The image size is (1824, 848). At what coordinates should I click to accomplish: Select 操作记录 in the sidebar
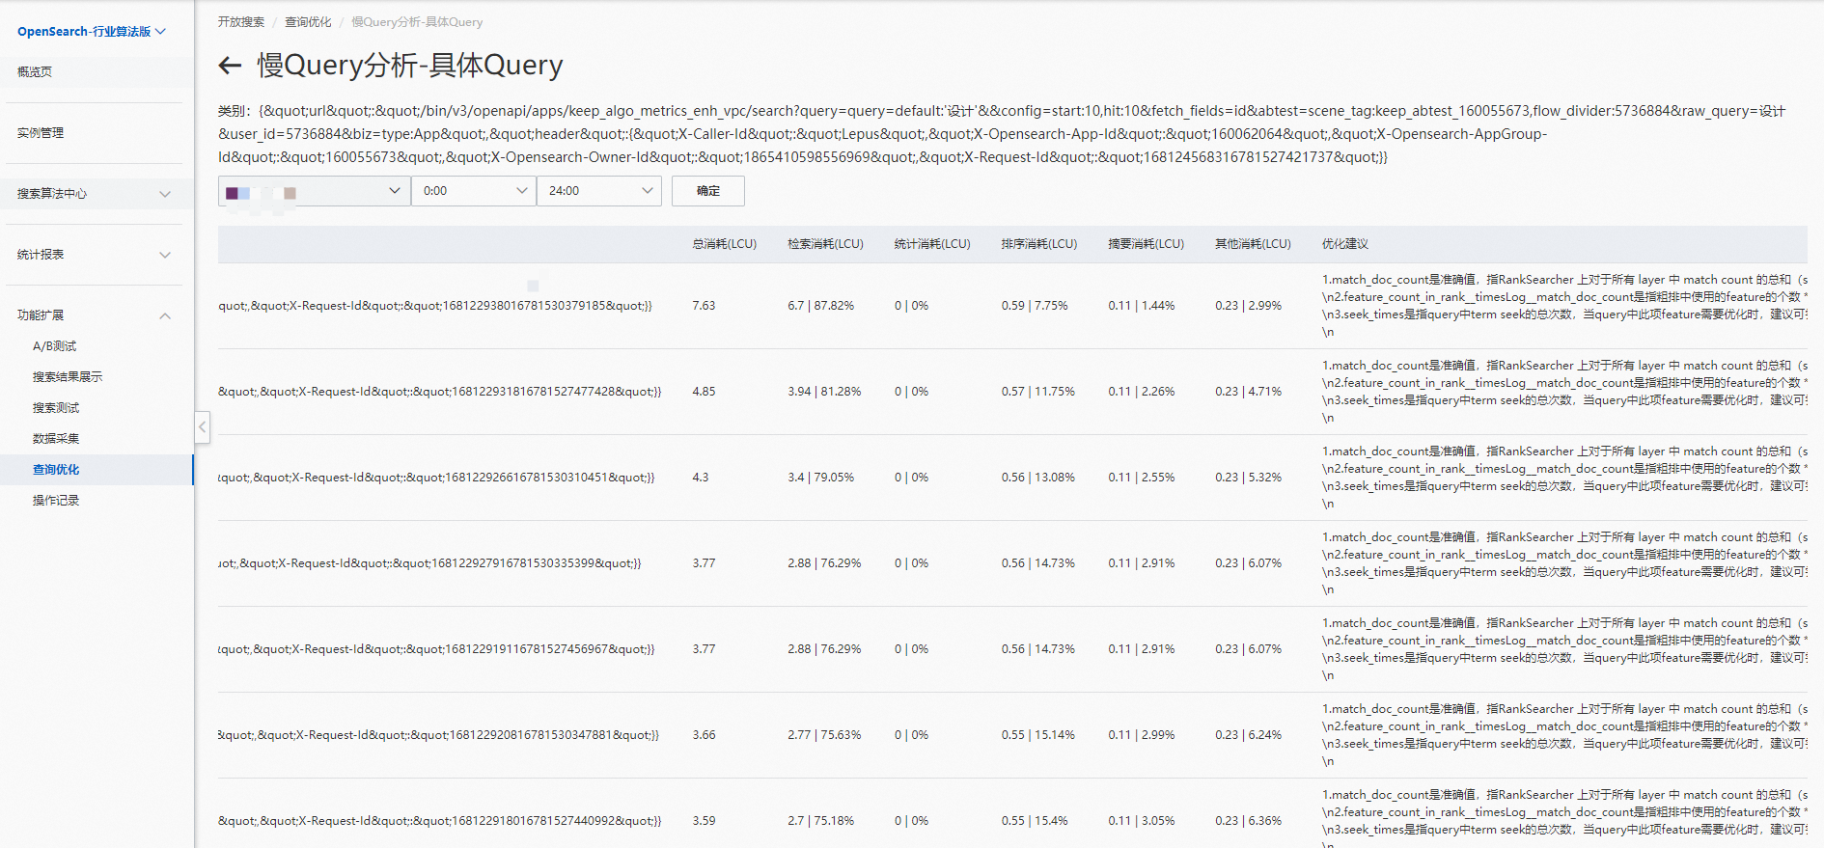tap(56, 501)
